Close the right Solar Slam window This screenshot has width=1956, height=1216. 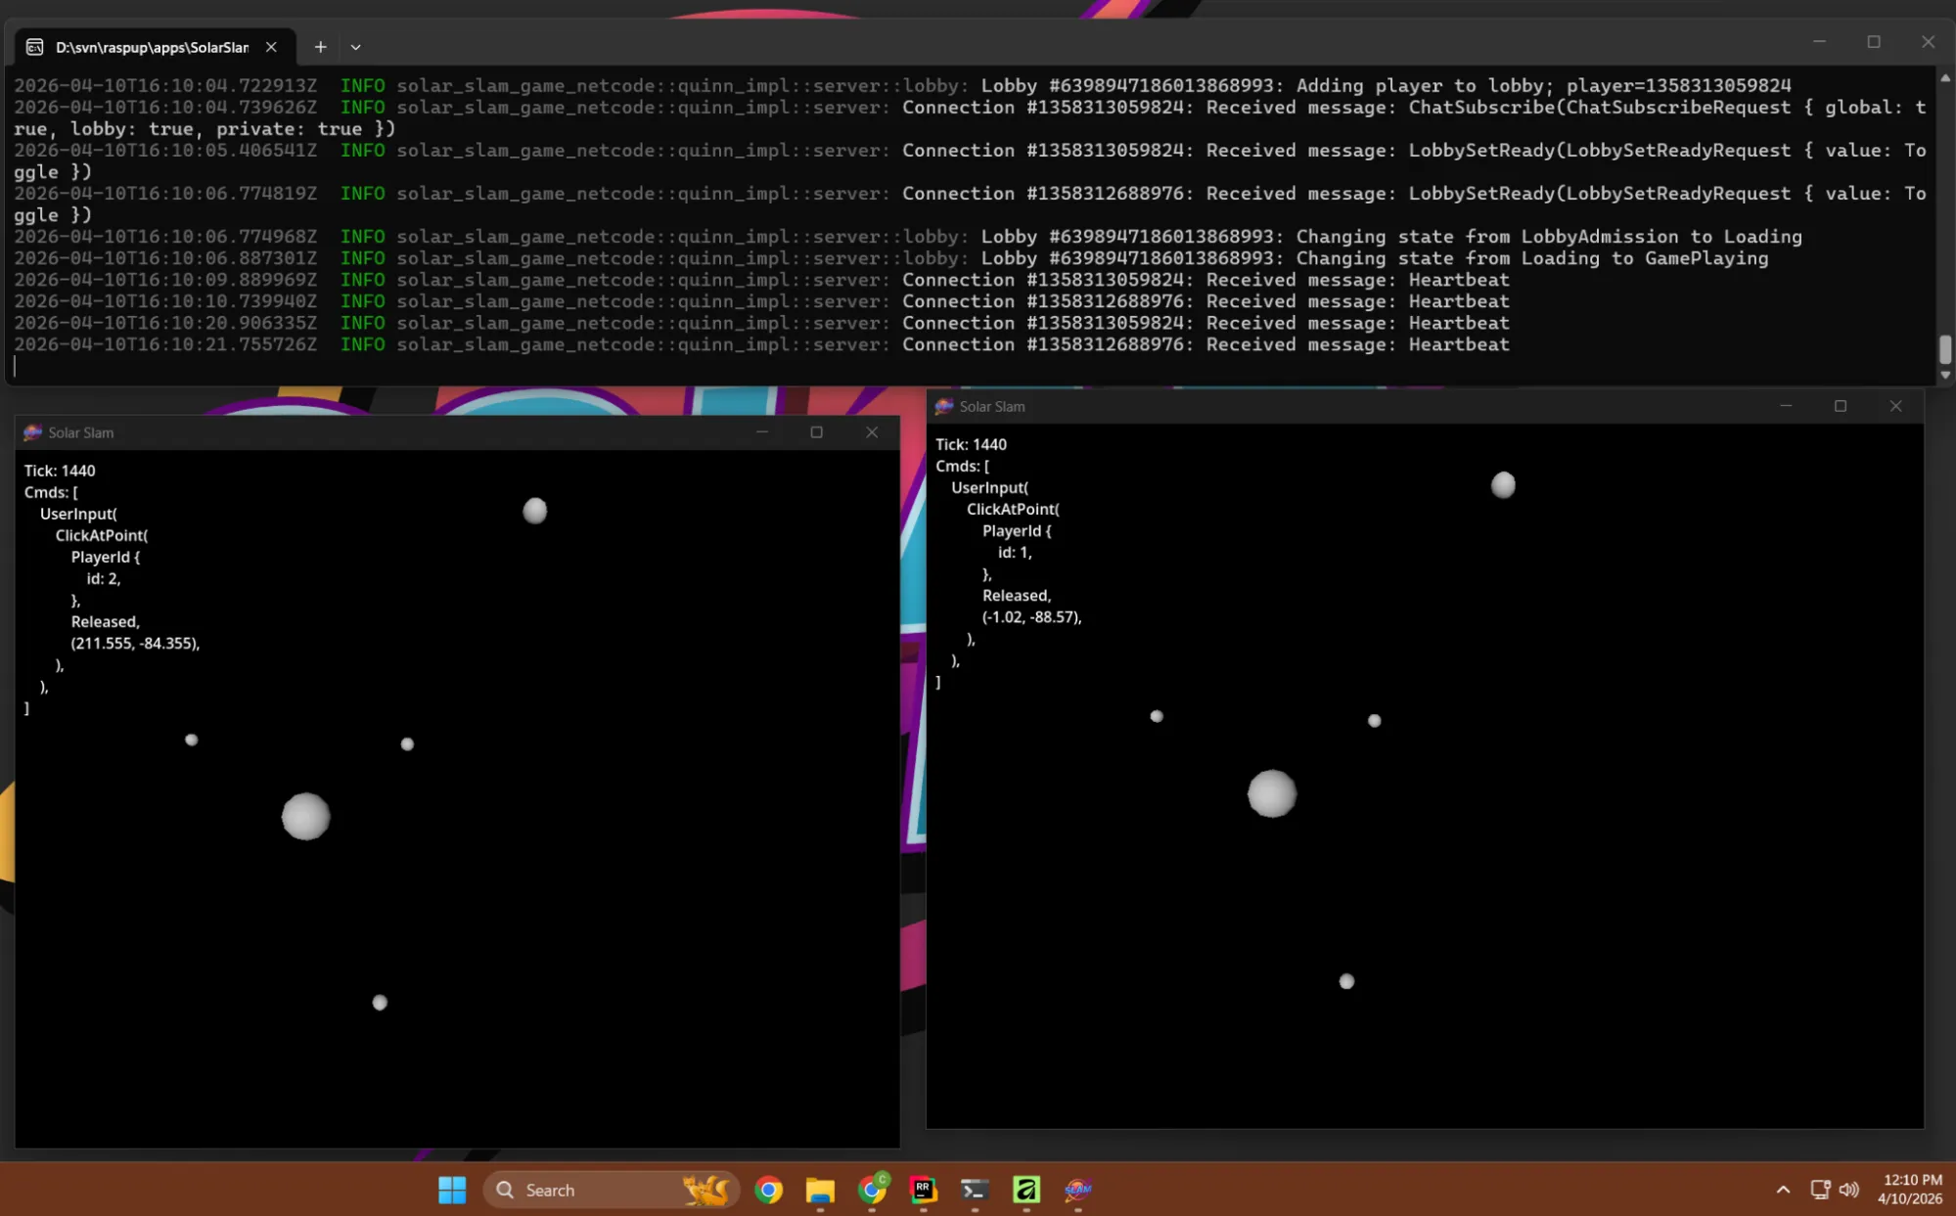click(x=1895, y=406)
